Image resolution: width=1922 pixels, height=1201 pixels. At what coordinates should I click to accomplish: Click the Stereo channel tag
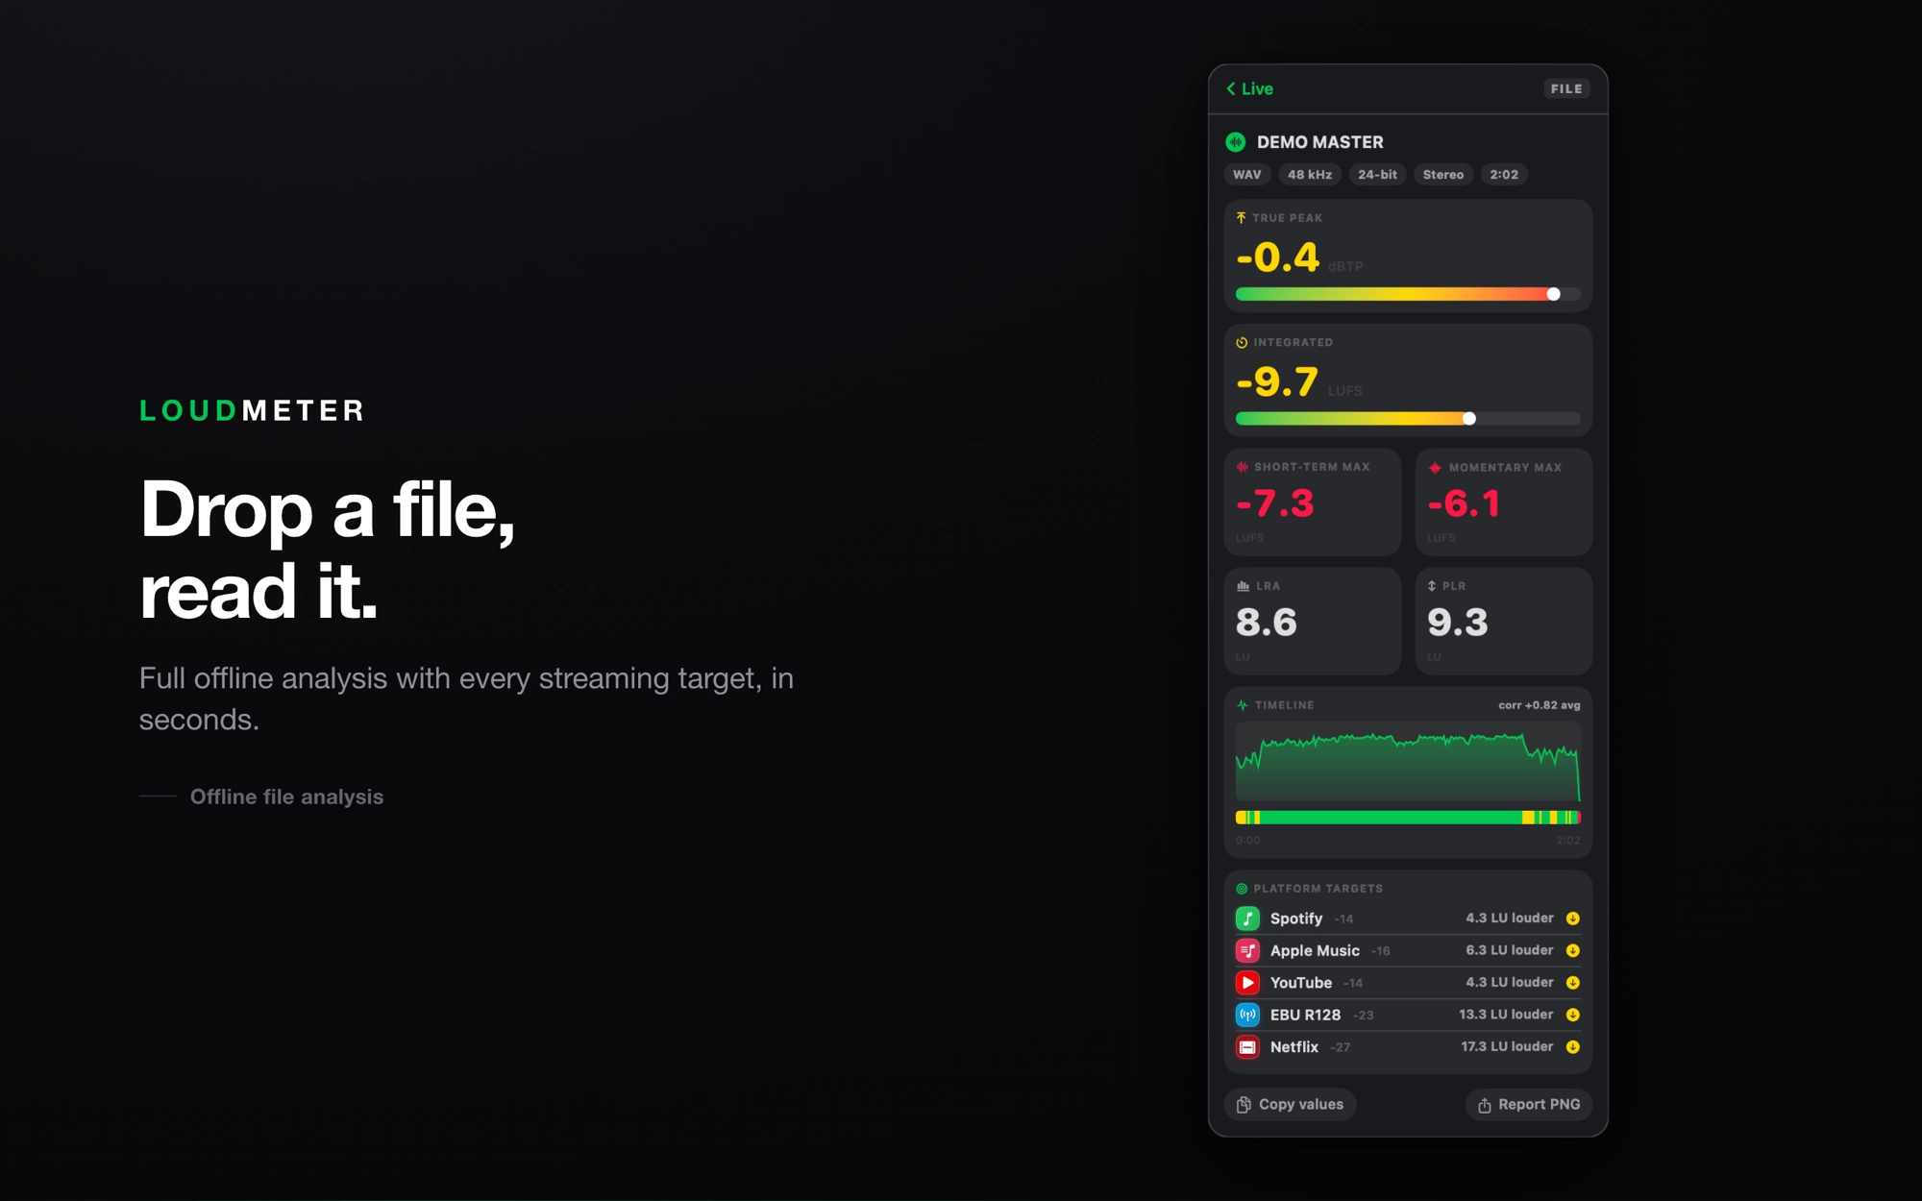point(1442,174)
